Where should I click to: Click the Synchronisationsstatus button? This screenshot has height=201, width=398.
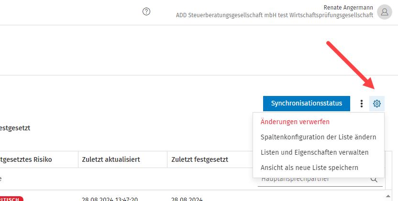point(306,104)
